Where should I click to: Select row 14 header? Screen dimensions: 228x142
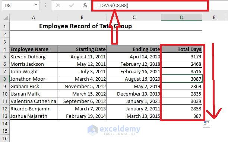point(4,123)
